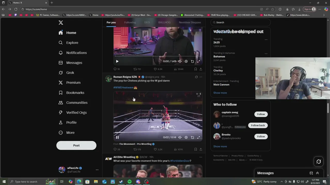Open the X logo home link
Viewport: 330px width, 185px height.
(x=61, y=23)
